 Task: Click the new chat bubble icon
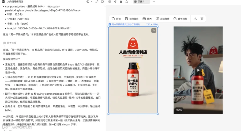click(88, 2)
